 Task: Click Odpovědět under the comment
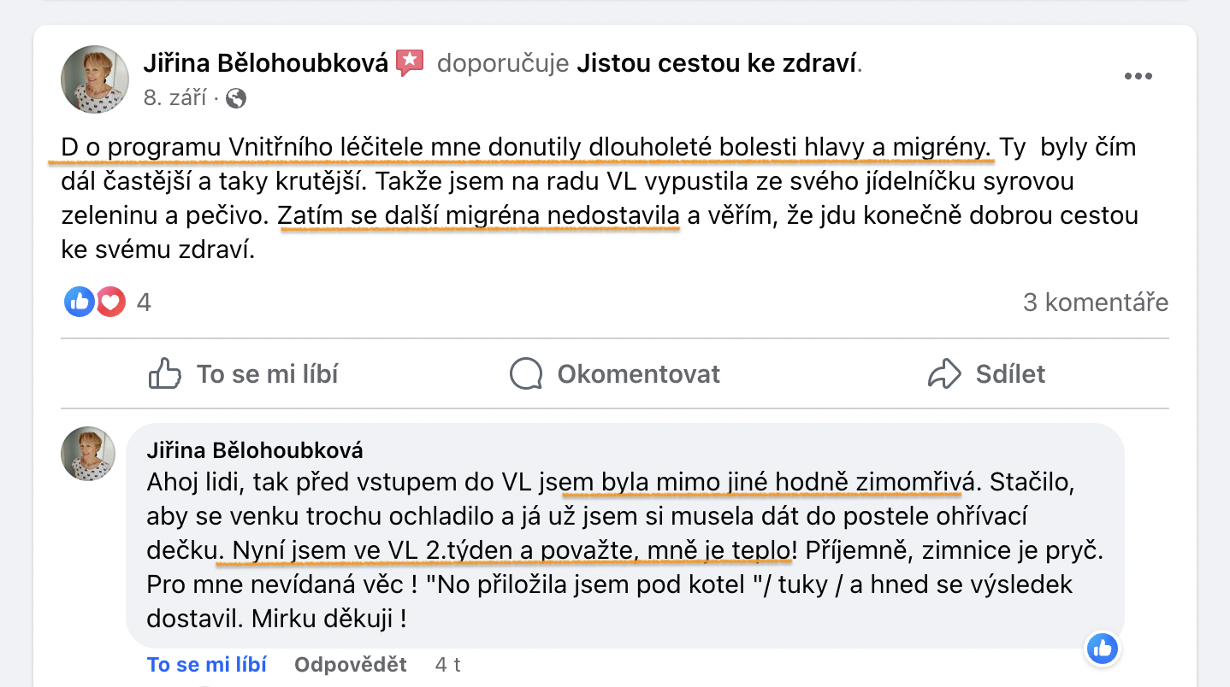click(351, 665)
